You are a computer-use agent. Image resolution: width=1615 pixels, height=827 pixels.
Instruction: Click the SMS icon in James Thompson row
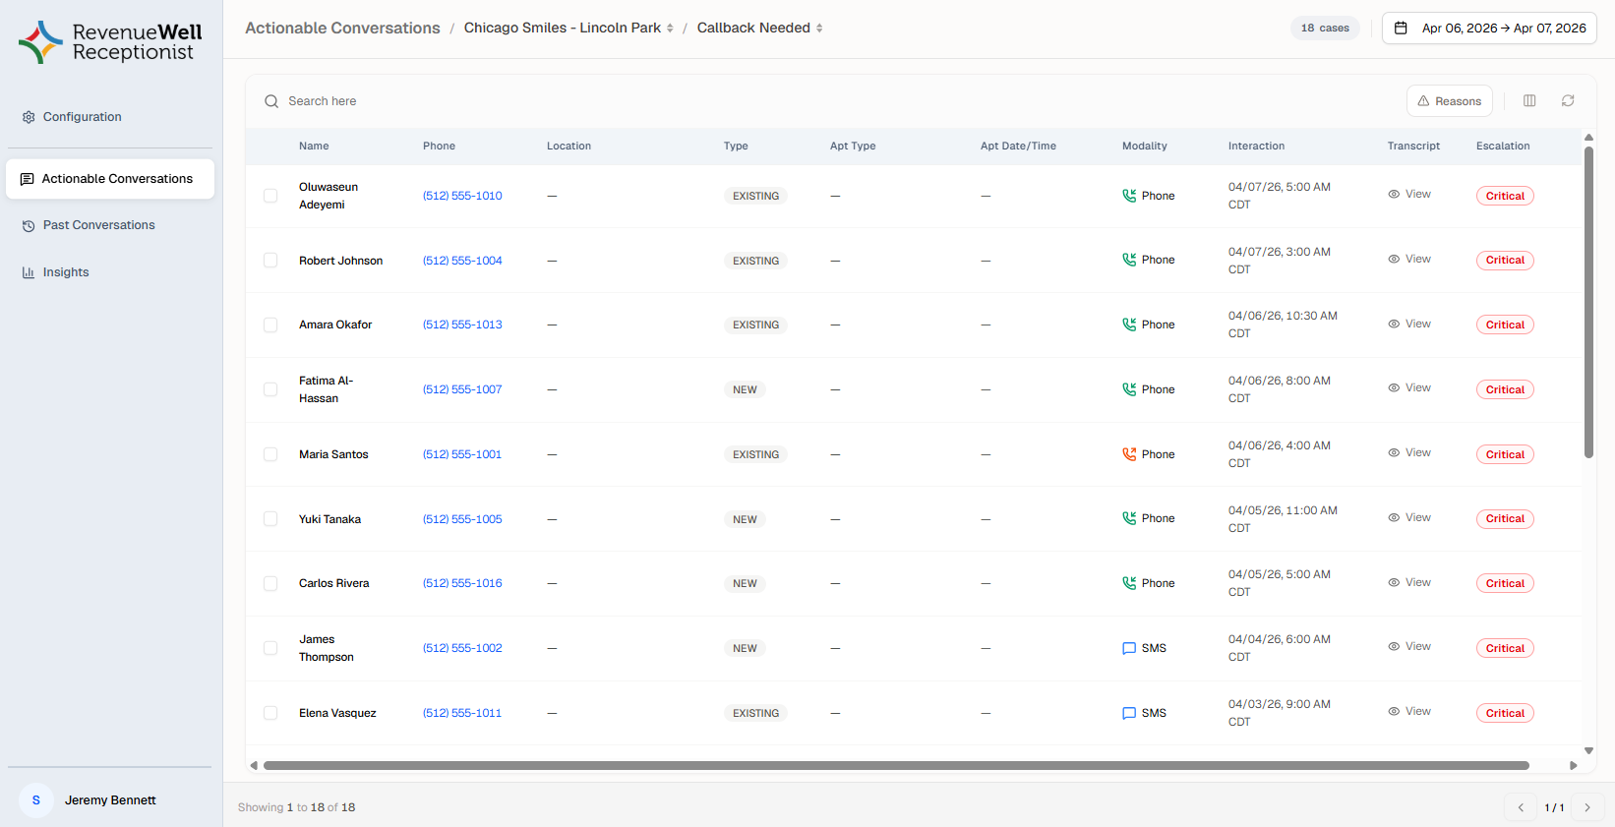click(1129, 648)
